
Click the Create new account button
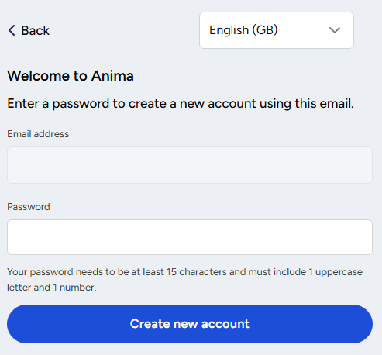[190, 324]
